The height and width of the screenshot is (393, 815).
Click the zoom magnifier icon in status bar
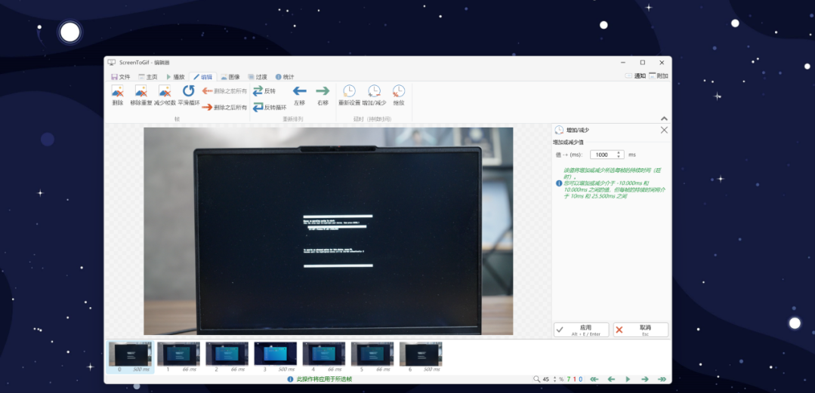coord(536,379)
